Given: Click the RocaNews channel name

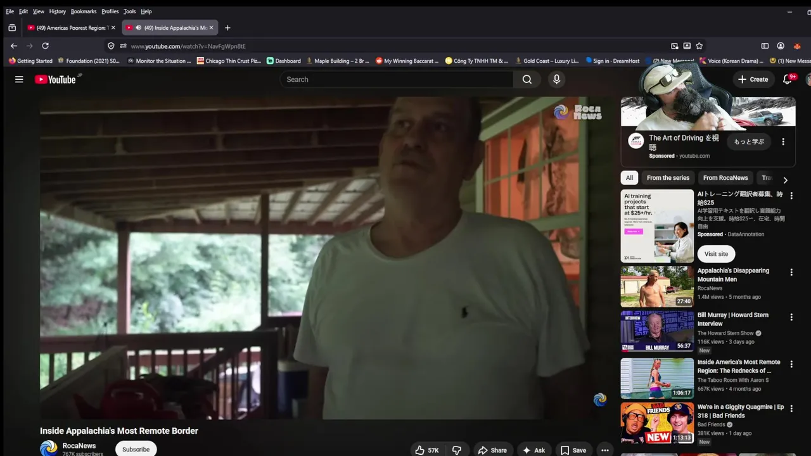Looking at the screenshot, I should click(79, 446).
